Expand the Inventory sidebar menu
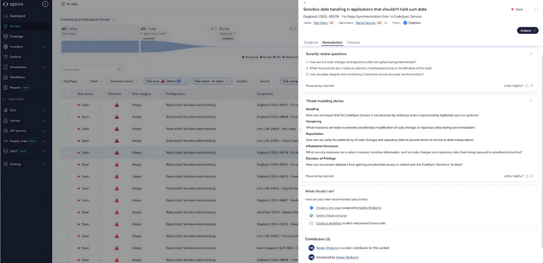Image resolution: width=543 pixels, height=263 pixels. 16,47
